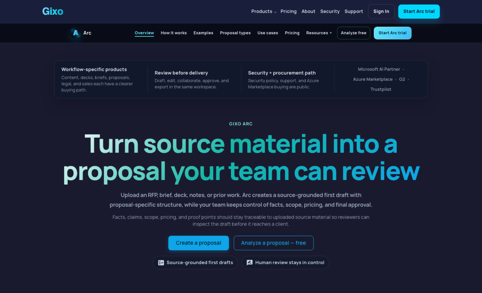Click the Security + procurement path heading
This screenshot has width=482, height=293.
coord(282,73)
